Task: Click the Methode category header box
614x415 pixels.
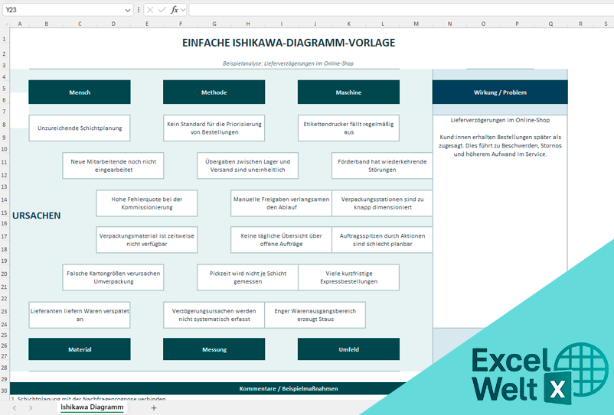Action: click(214, 92)
